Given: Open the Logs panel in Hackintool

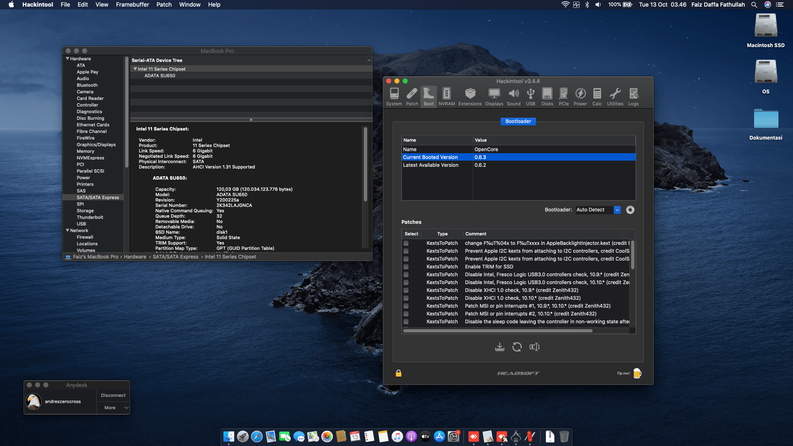Looking at the screenshot, I should coord(633,96).
